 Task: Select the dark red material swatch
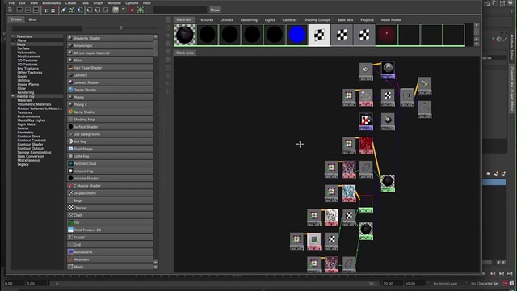click(x=386, y=35)
